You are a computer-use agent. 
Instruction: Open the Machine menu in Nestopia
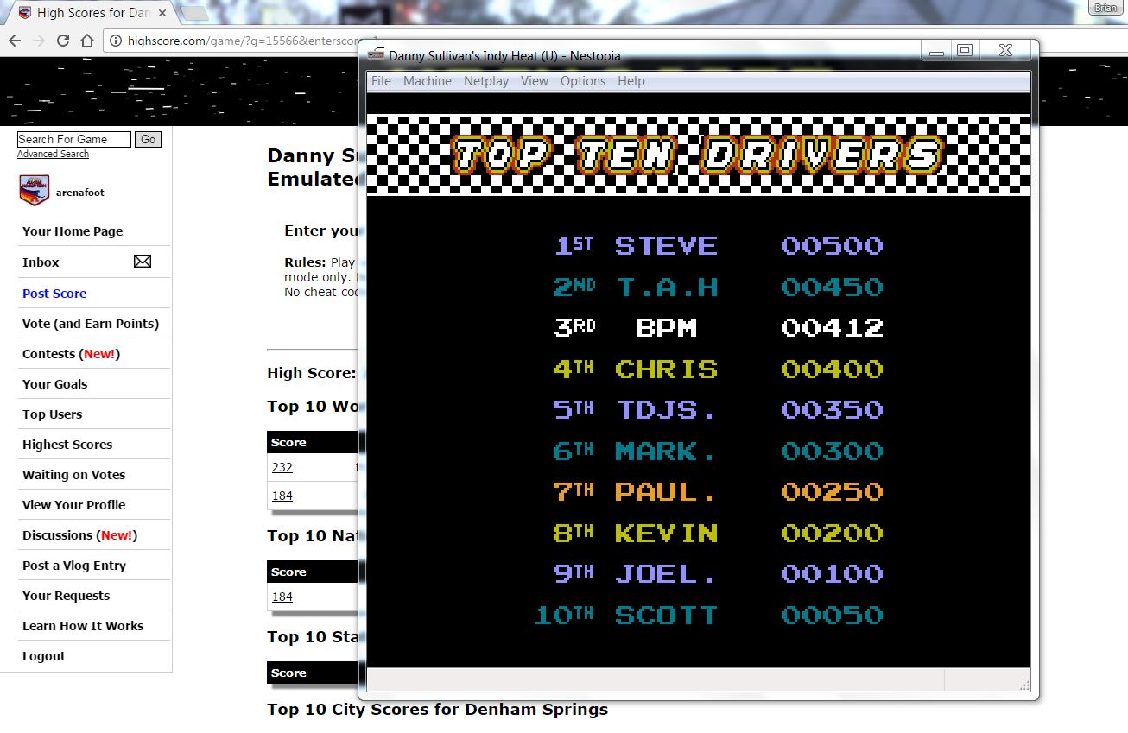pos(428,81)
